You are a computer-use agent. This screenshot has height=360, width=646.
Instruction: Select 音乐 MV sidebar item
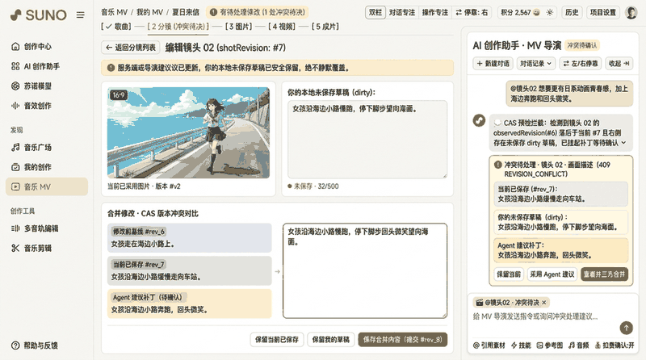47,187
